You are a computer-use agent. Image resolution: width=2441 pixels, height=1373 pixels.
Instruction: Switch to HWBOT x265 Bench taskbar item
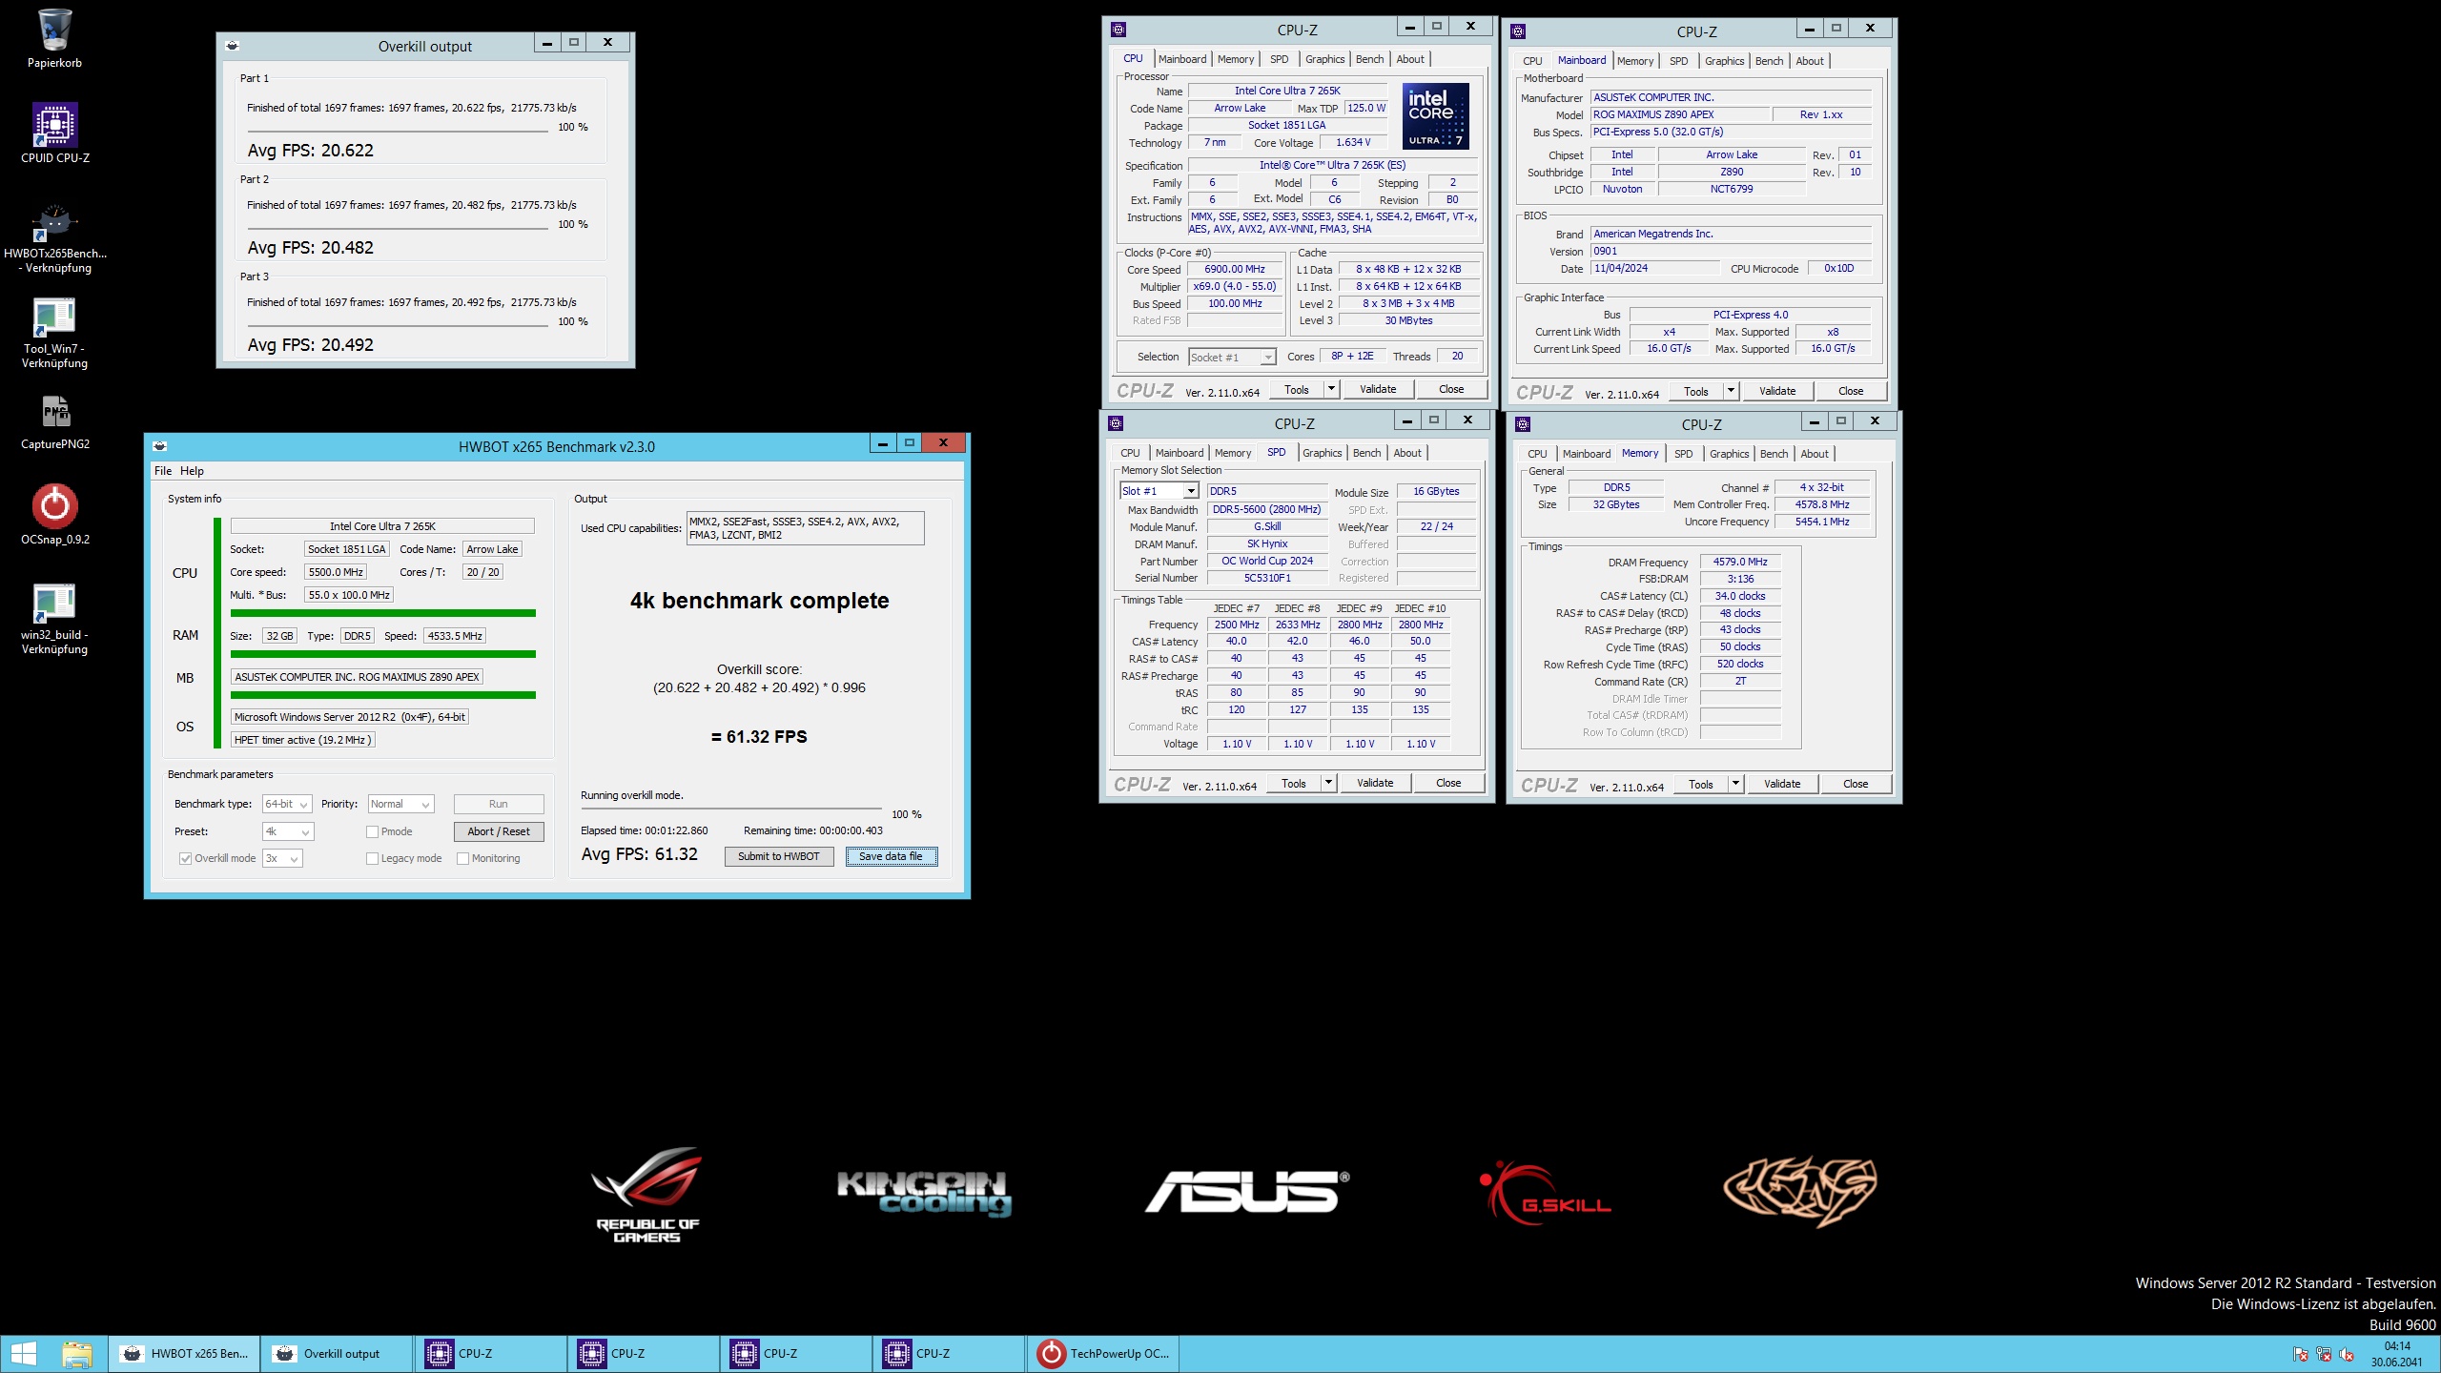point(183,1353)
